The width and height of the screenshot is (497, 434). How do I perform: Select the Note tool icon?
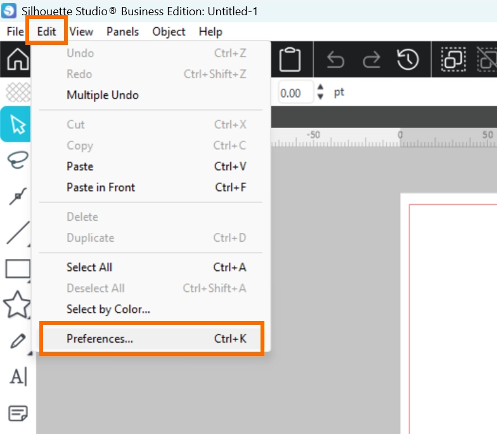18,414
